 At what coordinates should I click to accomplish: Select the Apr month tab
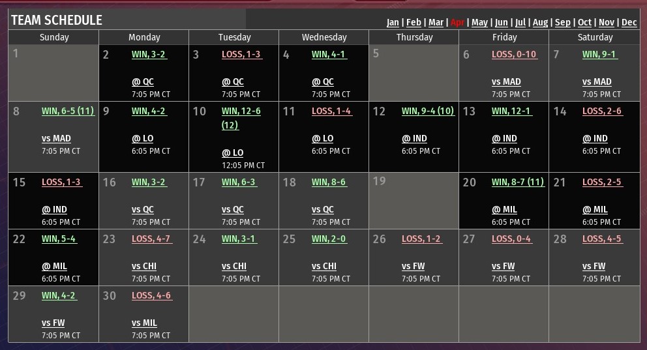click(457, 22)
